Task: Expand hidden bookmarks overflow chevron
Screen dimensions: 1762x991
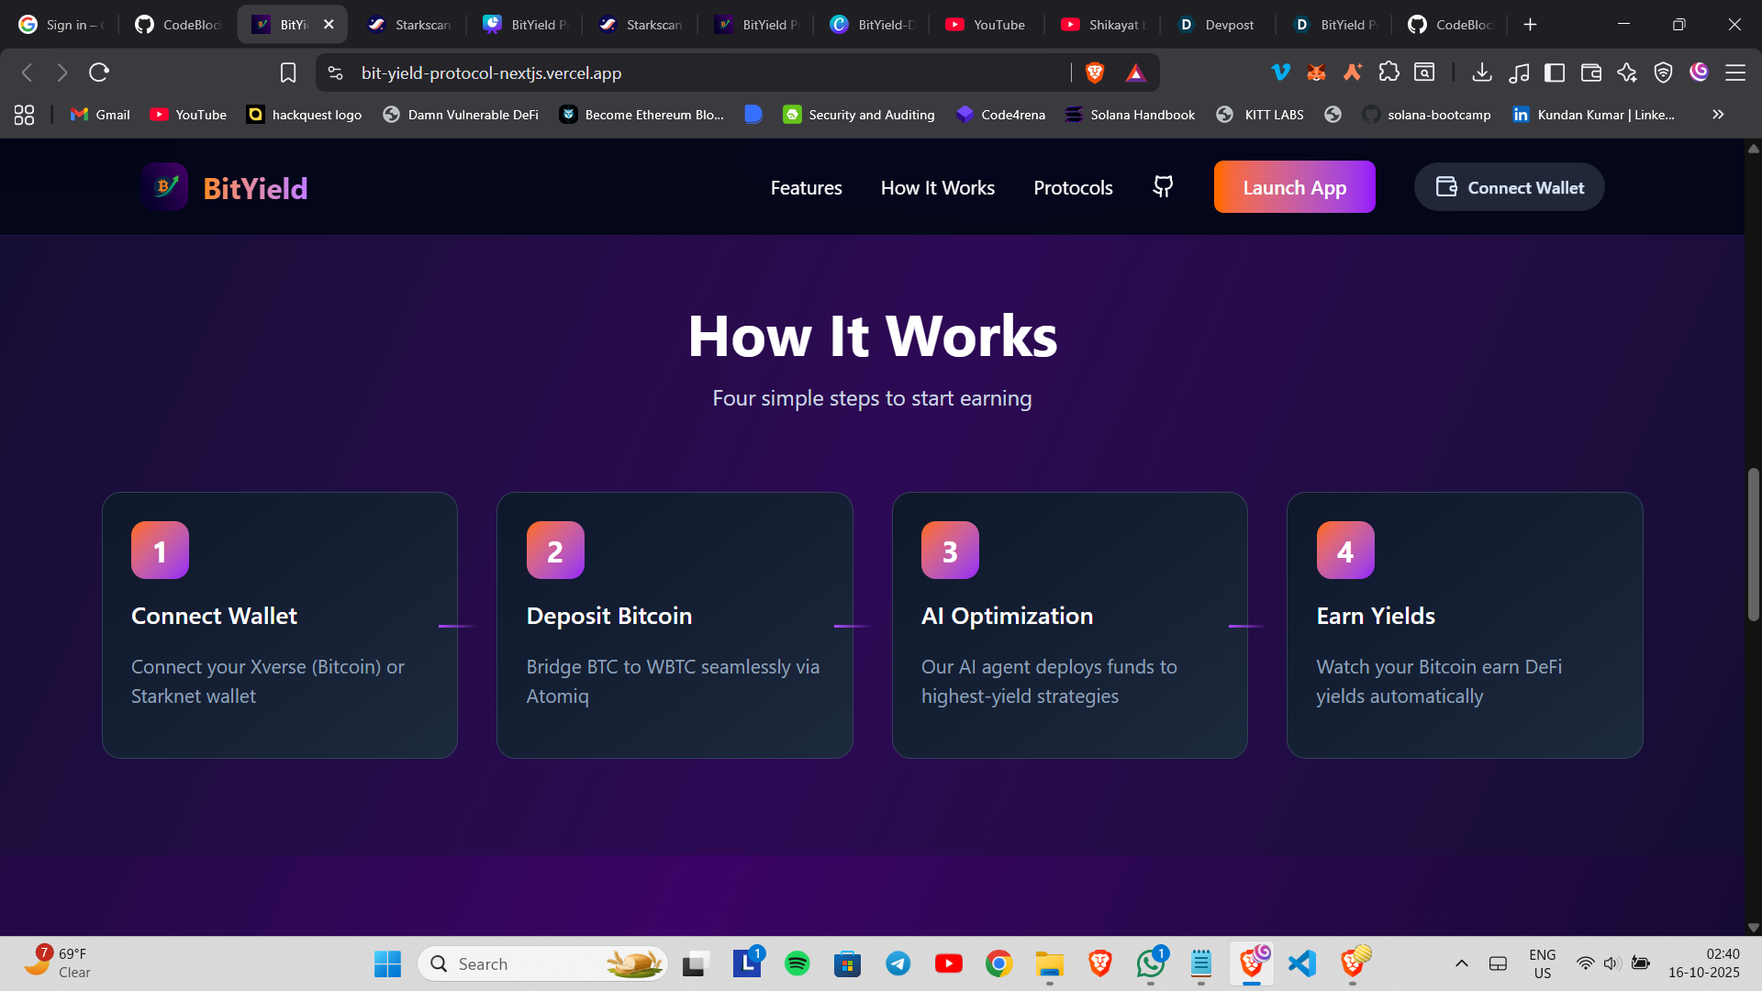Action: click(1718, 115)
